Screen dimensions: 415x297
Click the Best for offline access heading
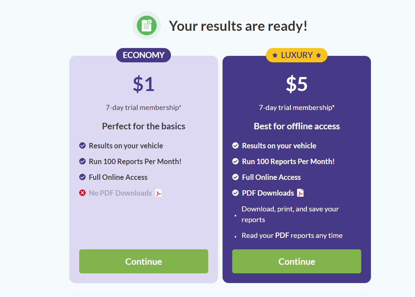click(x=296, y=126)
